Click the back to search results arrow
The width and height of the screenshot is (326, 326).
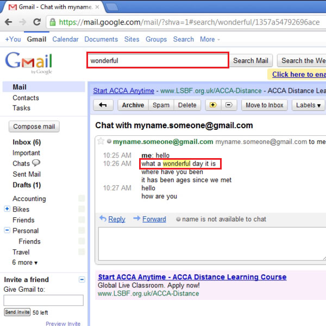click(103, 105)
